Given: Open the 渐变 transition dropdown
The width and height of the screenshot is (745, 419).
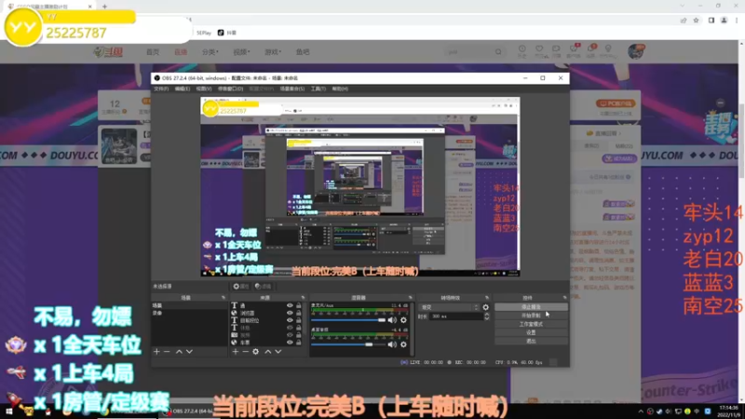Looking at the screenshot, I should 449,307.
